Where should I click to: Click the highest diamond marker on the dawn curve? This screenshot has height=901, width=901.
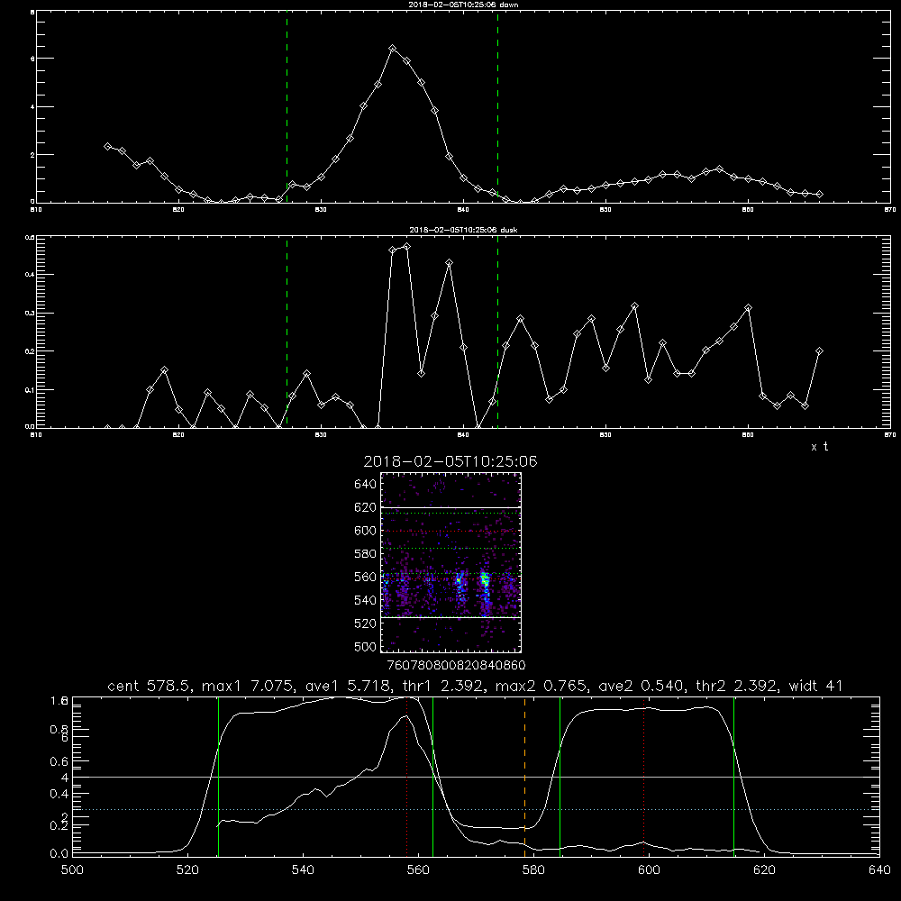pyautogui.click(x=393, y=49)
